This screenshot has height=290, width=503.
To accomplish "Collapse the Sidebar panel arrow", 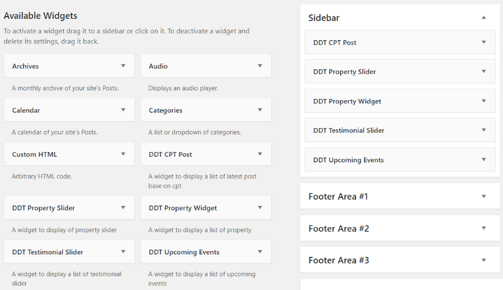I will 484,18.
